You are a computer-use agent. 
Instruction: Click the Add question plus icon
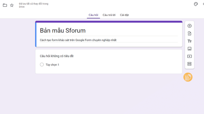pyautogui.click(x=189, y=26)
